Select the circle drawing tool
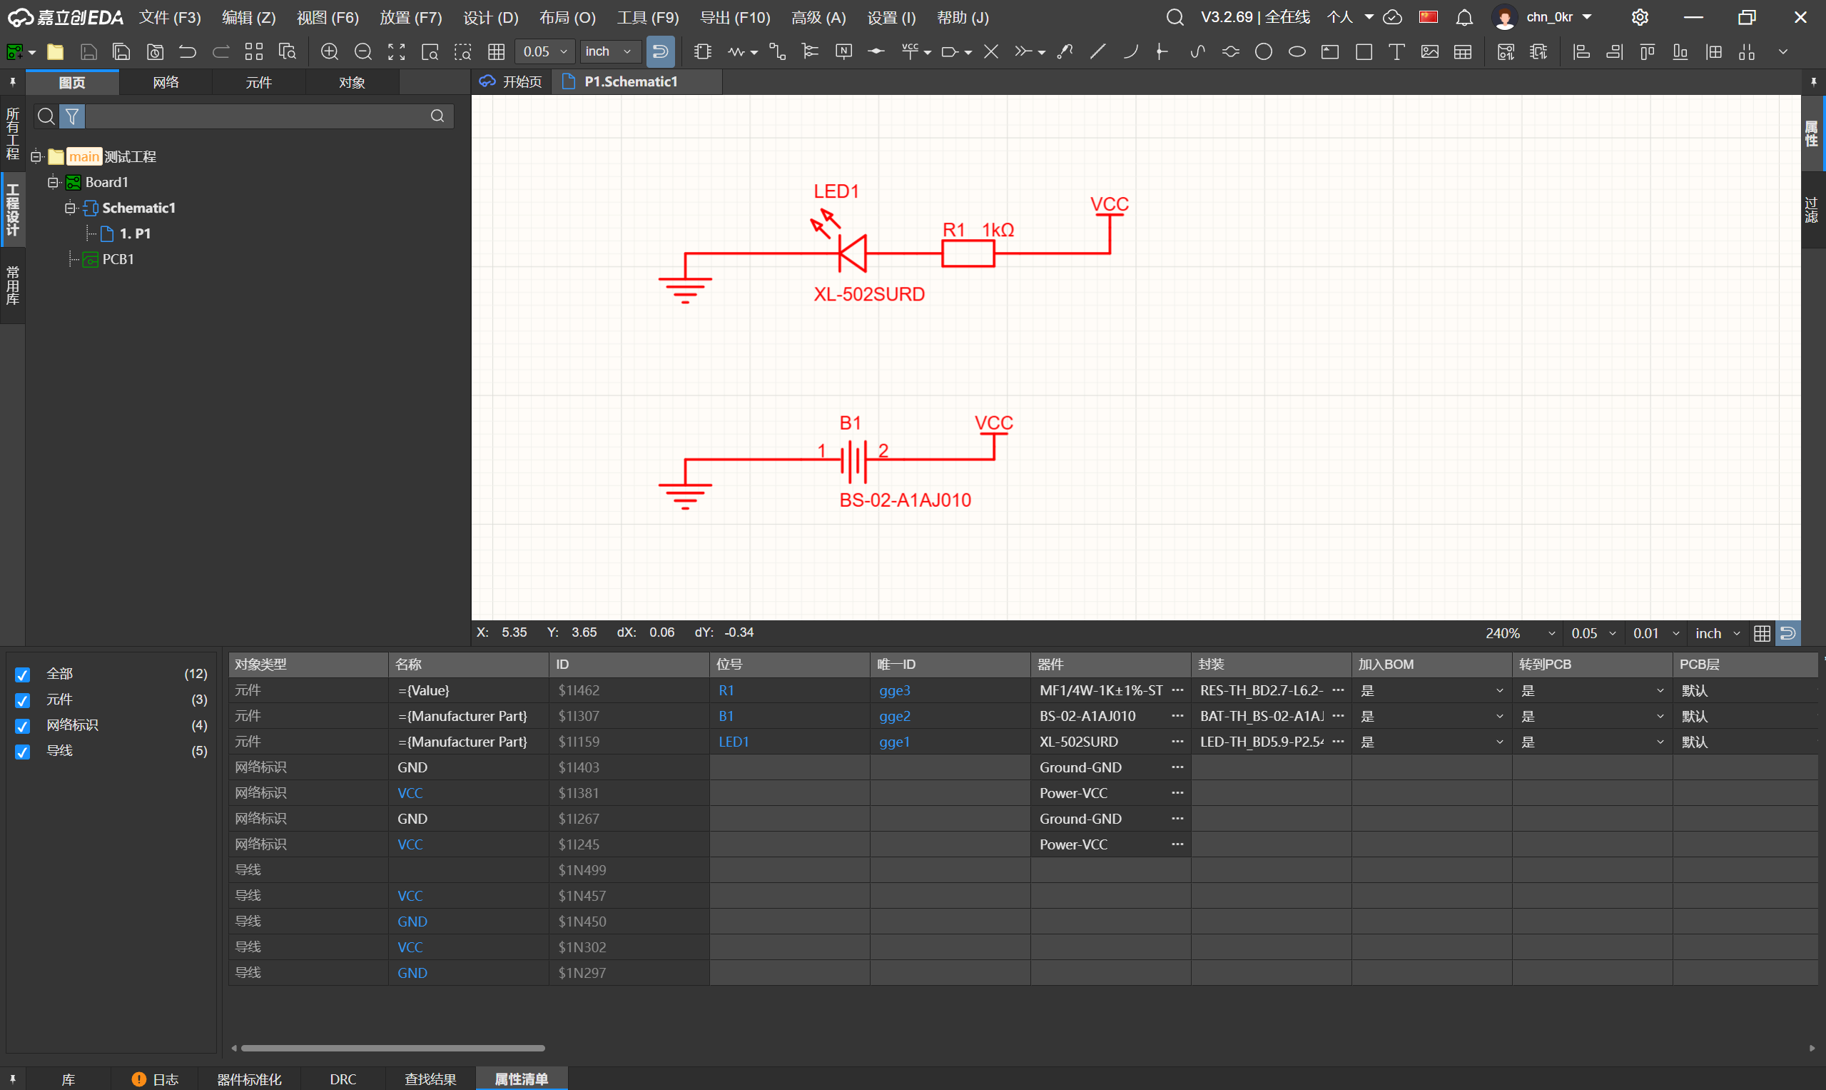 point(1264,51)
